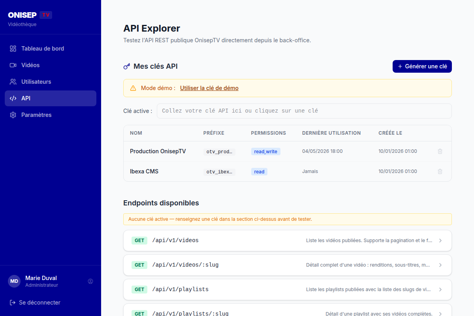This screenshot has height=316, width=474.
Task: Click the Production OnisepTV creation date cell
Action: click(398, 151)
